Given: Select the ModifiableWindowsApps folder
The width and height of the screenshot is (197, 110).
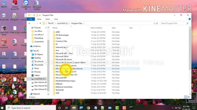Looking at the screenshot, I should point(65,81).
